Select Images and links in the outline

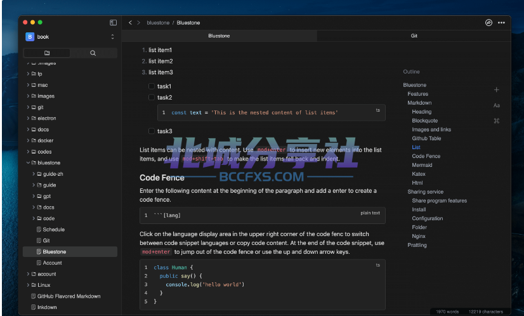pos(431,129)
